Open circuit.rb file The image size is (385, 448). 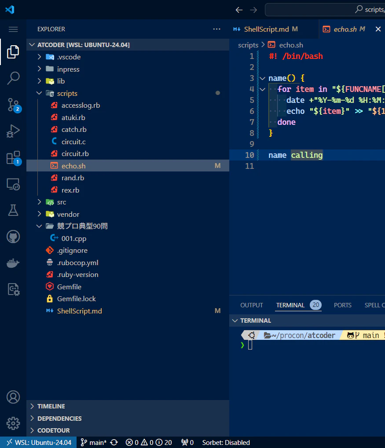click(x=128, y=154)
